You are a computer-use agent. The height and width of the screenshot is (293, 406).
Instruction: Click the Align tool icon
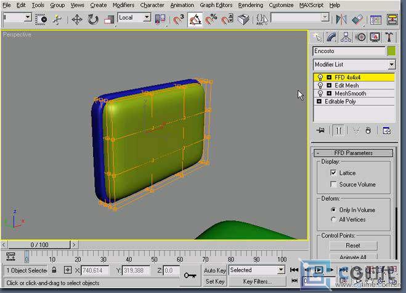coord(357,20)
